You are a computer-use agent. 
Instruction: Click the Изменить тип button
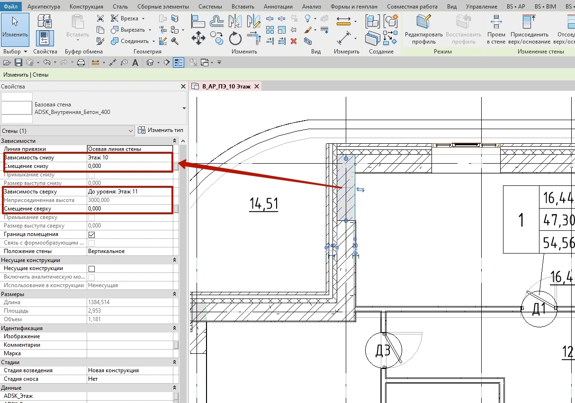(161, 130)
